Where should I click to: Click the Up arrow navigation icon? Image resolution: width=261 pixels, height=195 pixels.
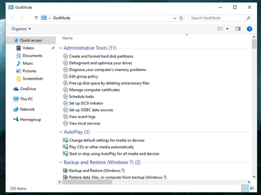tap(36, 18)
